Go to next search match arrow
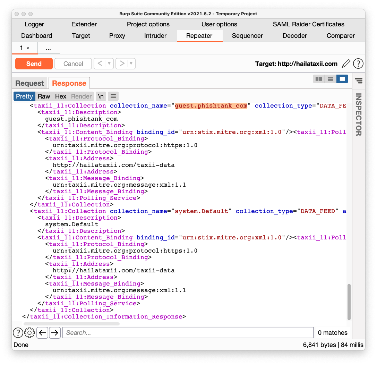Viewport: 377px width, 365px height. (x=55, y=333)
